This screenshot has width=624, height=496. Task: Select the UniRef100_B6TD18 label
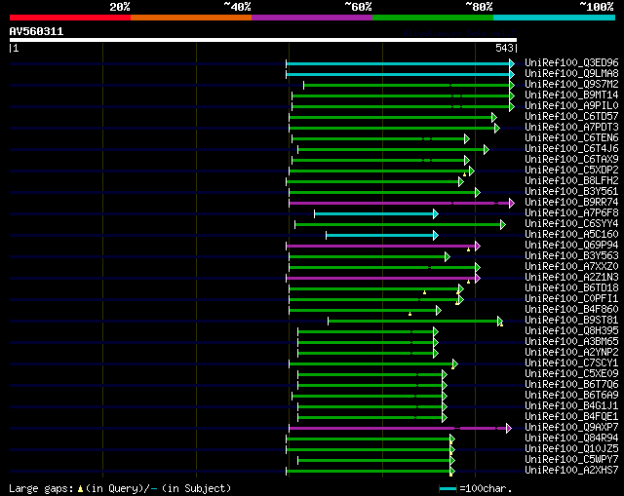[x=571, y=288]
